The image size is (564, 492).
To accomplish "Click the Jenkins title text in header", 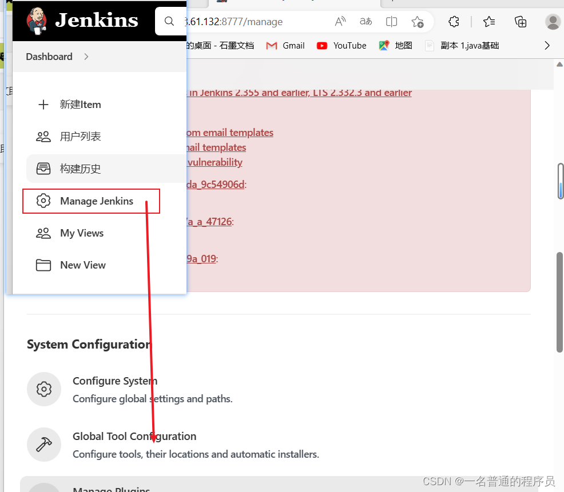I will pos(97,20).
